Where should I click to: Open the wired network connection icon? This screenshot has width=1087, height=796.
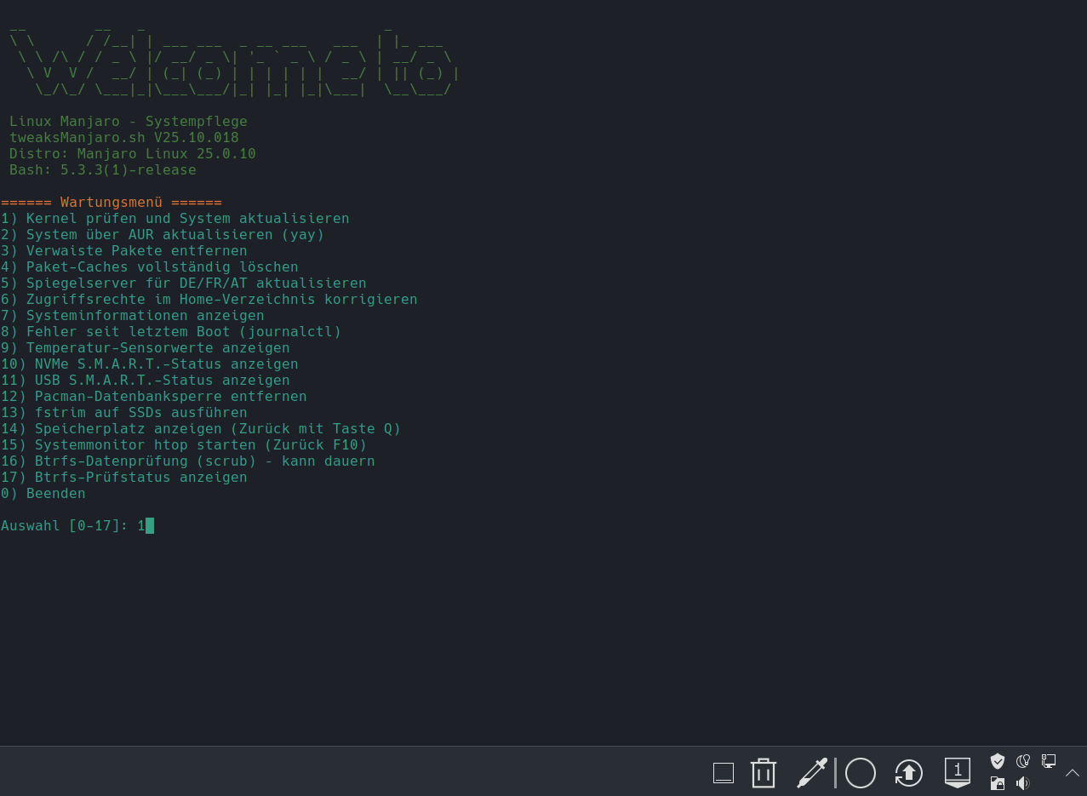click(x=1049, y=761)
